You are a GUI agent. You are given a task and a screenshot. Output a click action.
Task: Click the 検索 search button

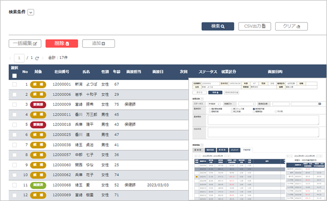(x=218, y=26)
